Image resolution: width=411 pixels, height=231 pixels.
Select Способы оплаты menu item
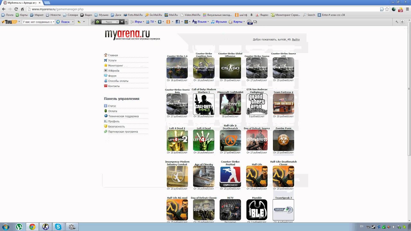118,81
